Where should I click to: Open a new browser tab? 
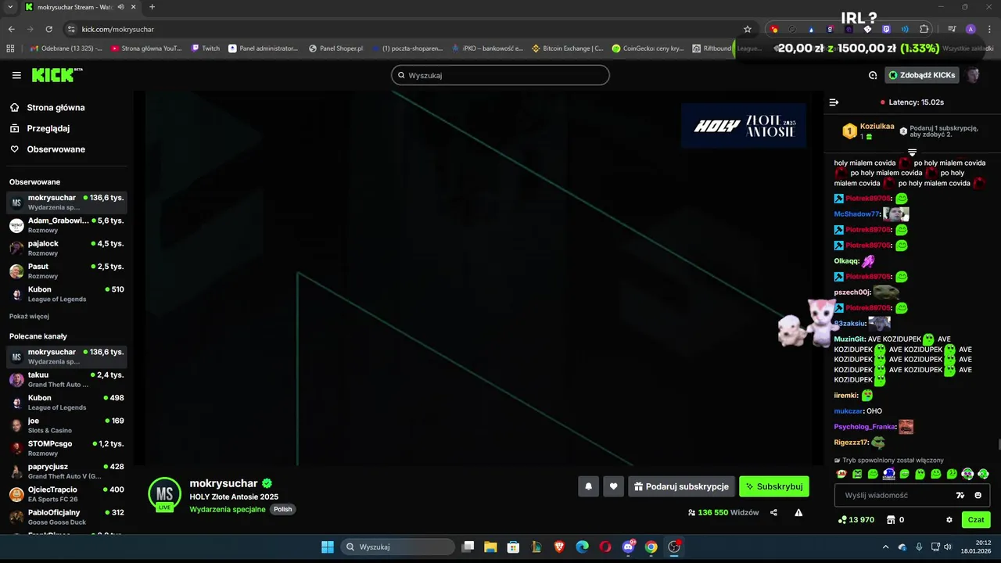click(152, 7)
